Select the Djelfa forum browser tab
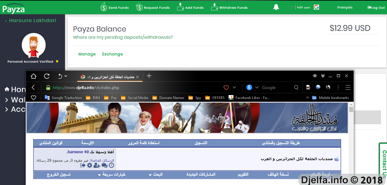The height and width of the screenshot is (185, 387). pyautogui.click(x=110, y=77)
